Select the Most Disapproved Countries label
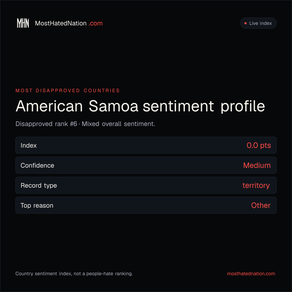The height and width of the screenshot is (292, 292). (x=68, y=91)
